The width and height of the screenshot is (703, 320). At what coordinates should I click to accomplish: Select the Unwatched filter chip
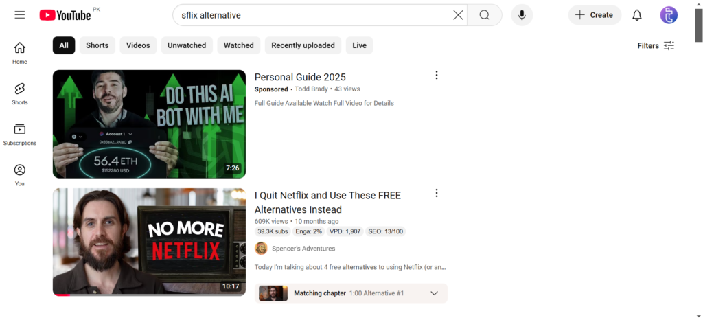pos(187,45)
